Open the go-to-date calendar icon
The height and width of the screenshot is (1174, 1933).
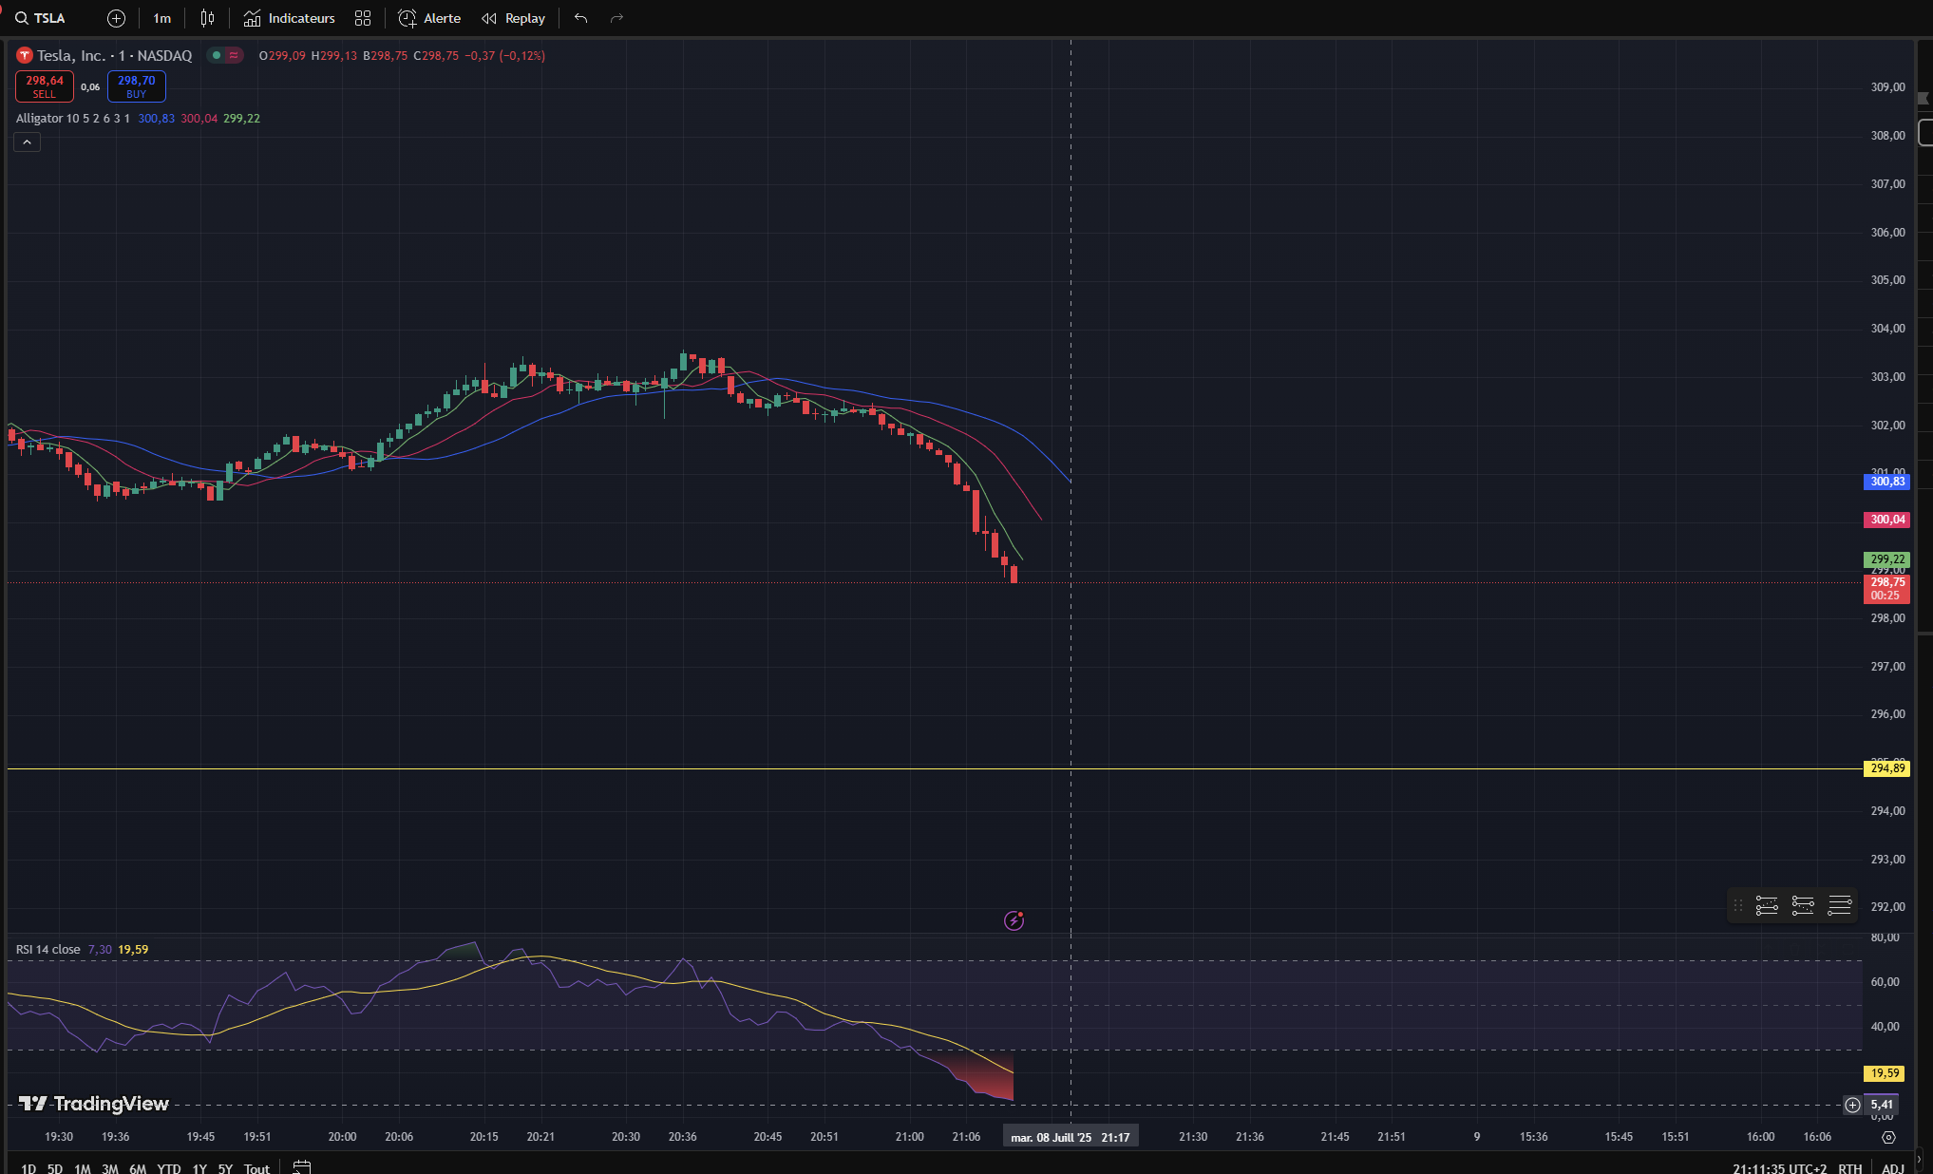click(301, 1167)
